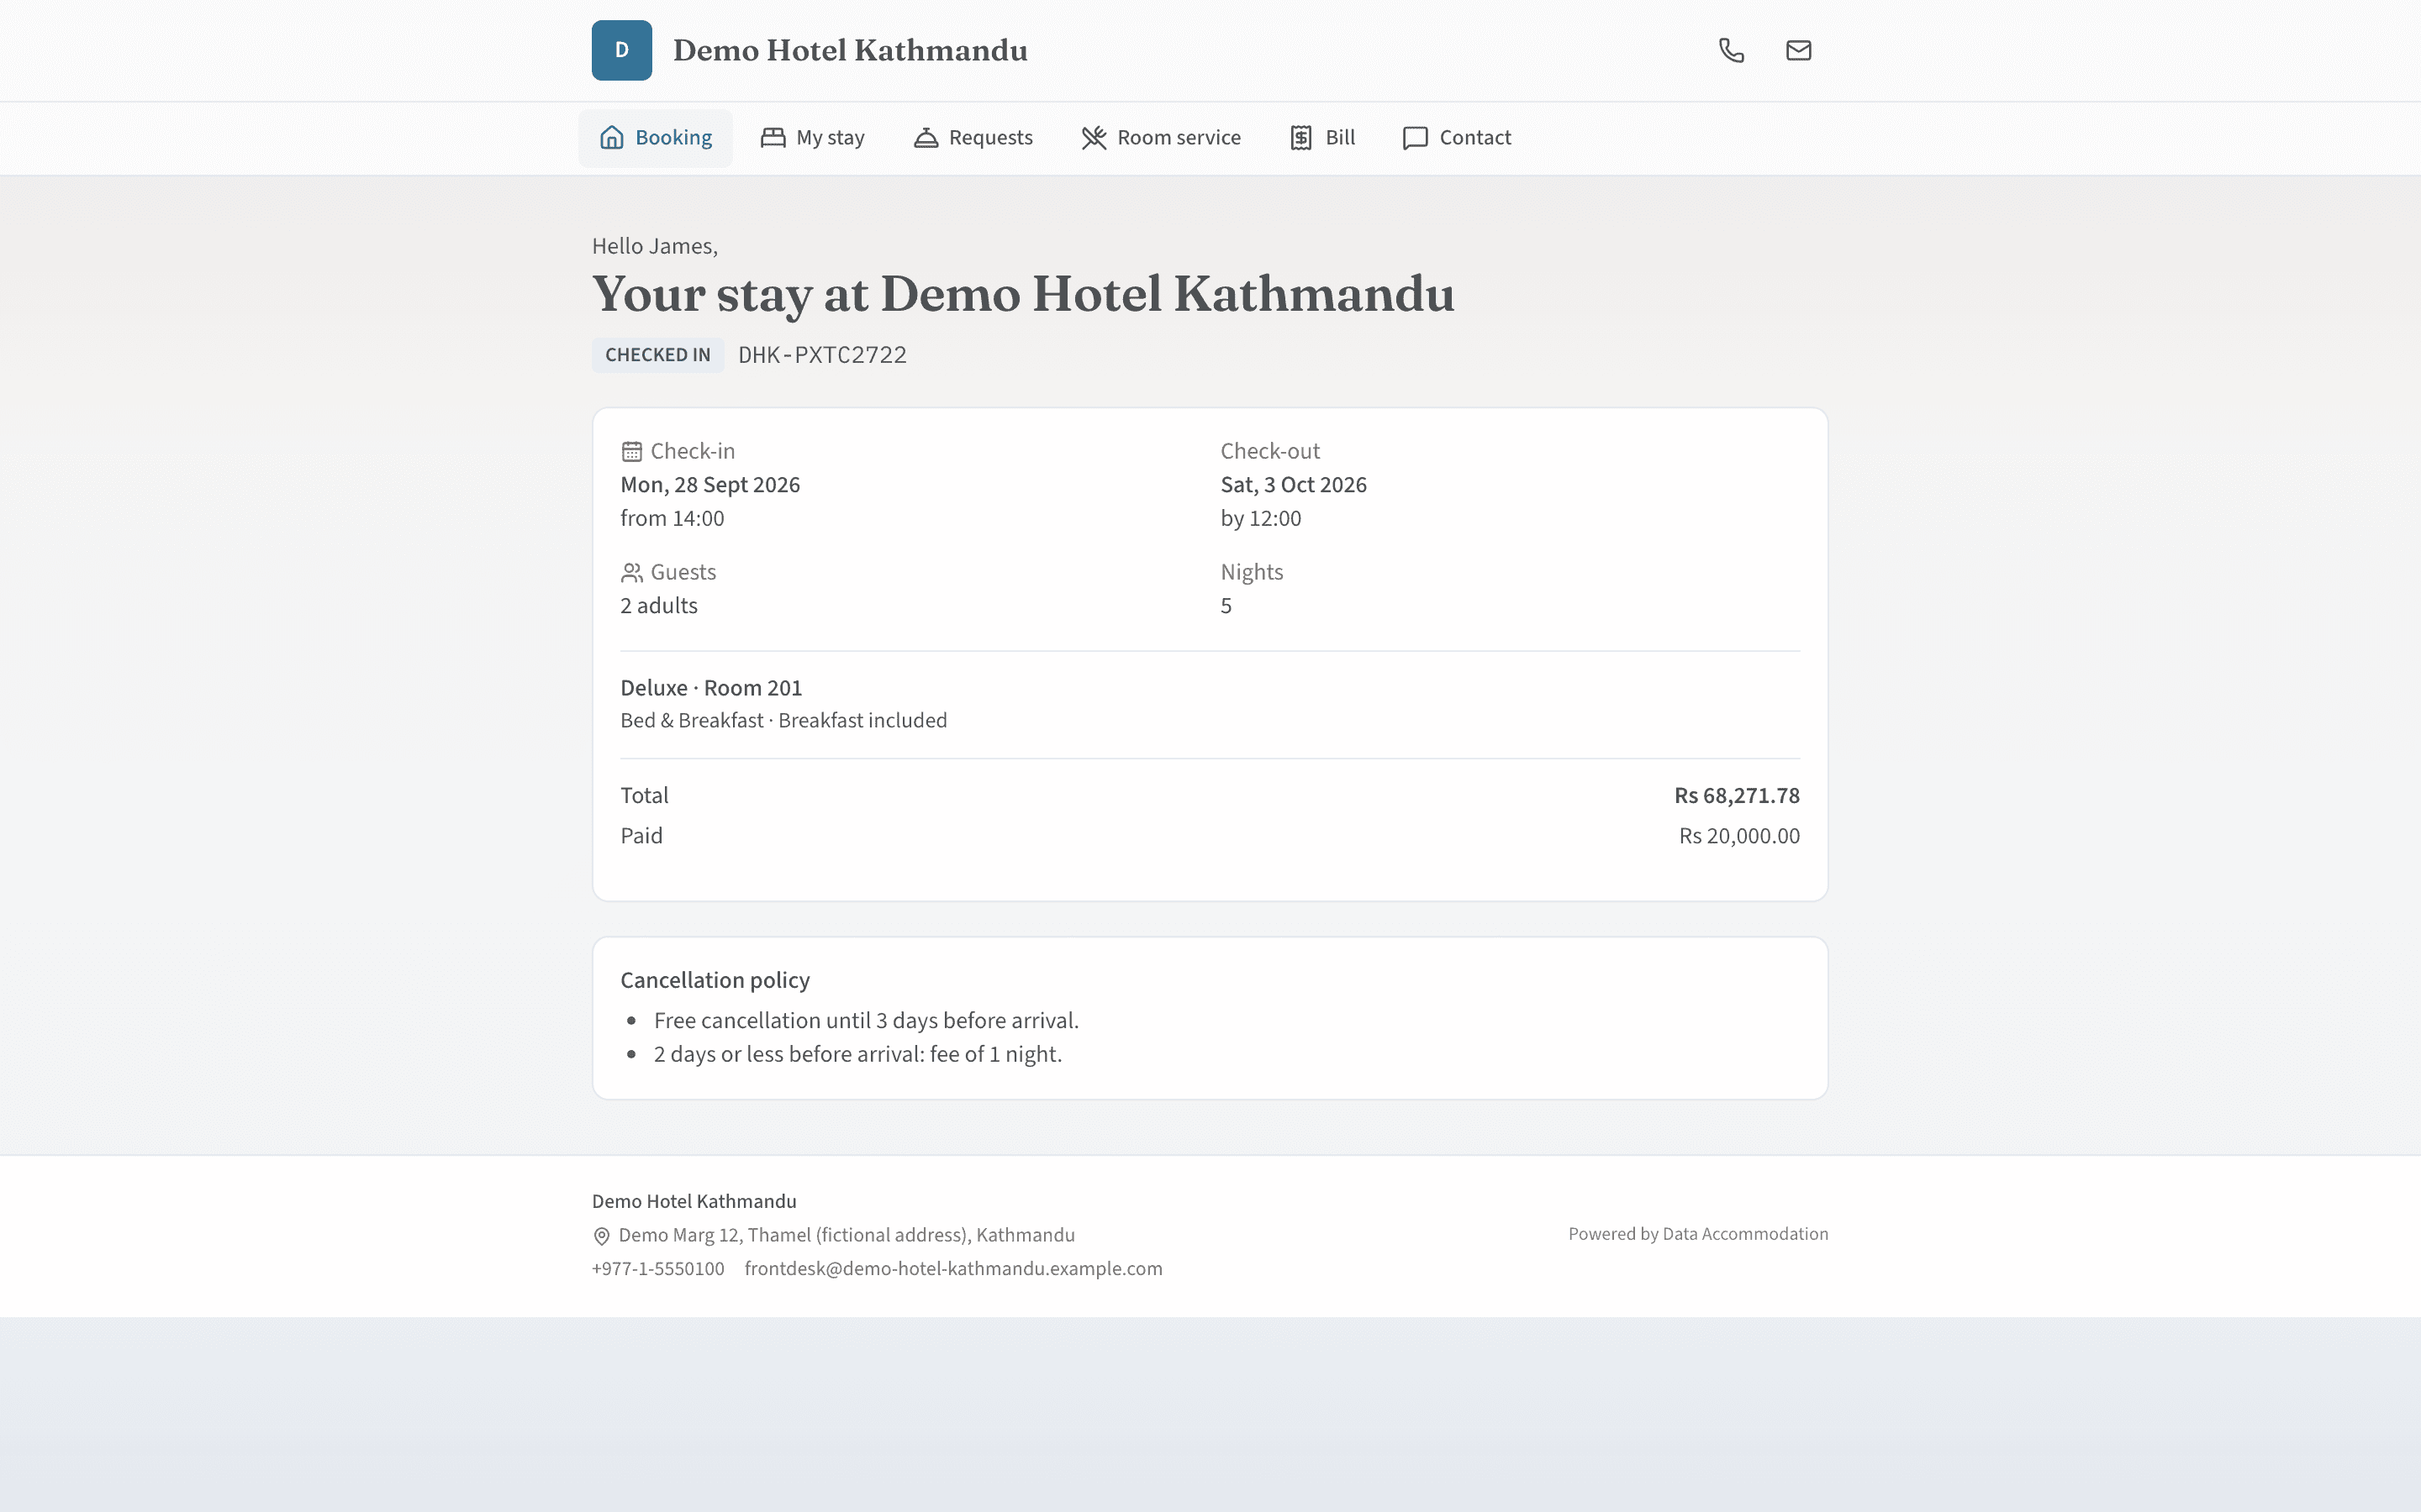The width and height of the screenshot is (2421, 1512).
Task: Click the blue D hotel logo
Action: [621, 50]
